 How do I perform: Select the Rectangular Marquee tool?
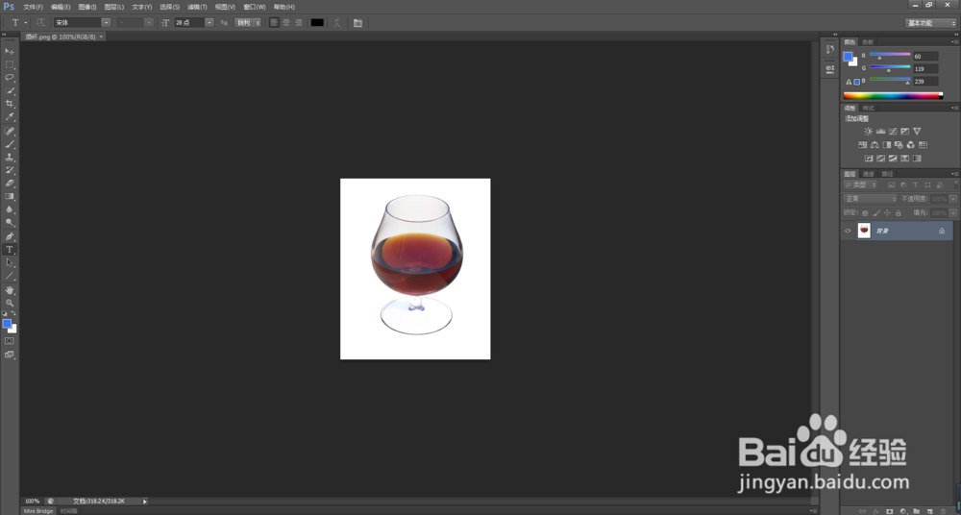10,64
